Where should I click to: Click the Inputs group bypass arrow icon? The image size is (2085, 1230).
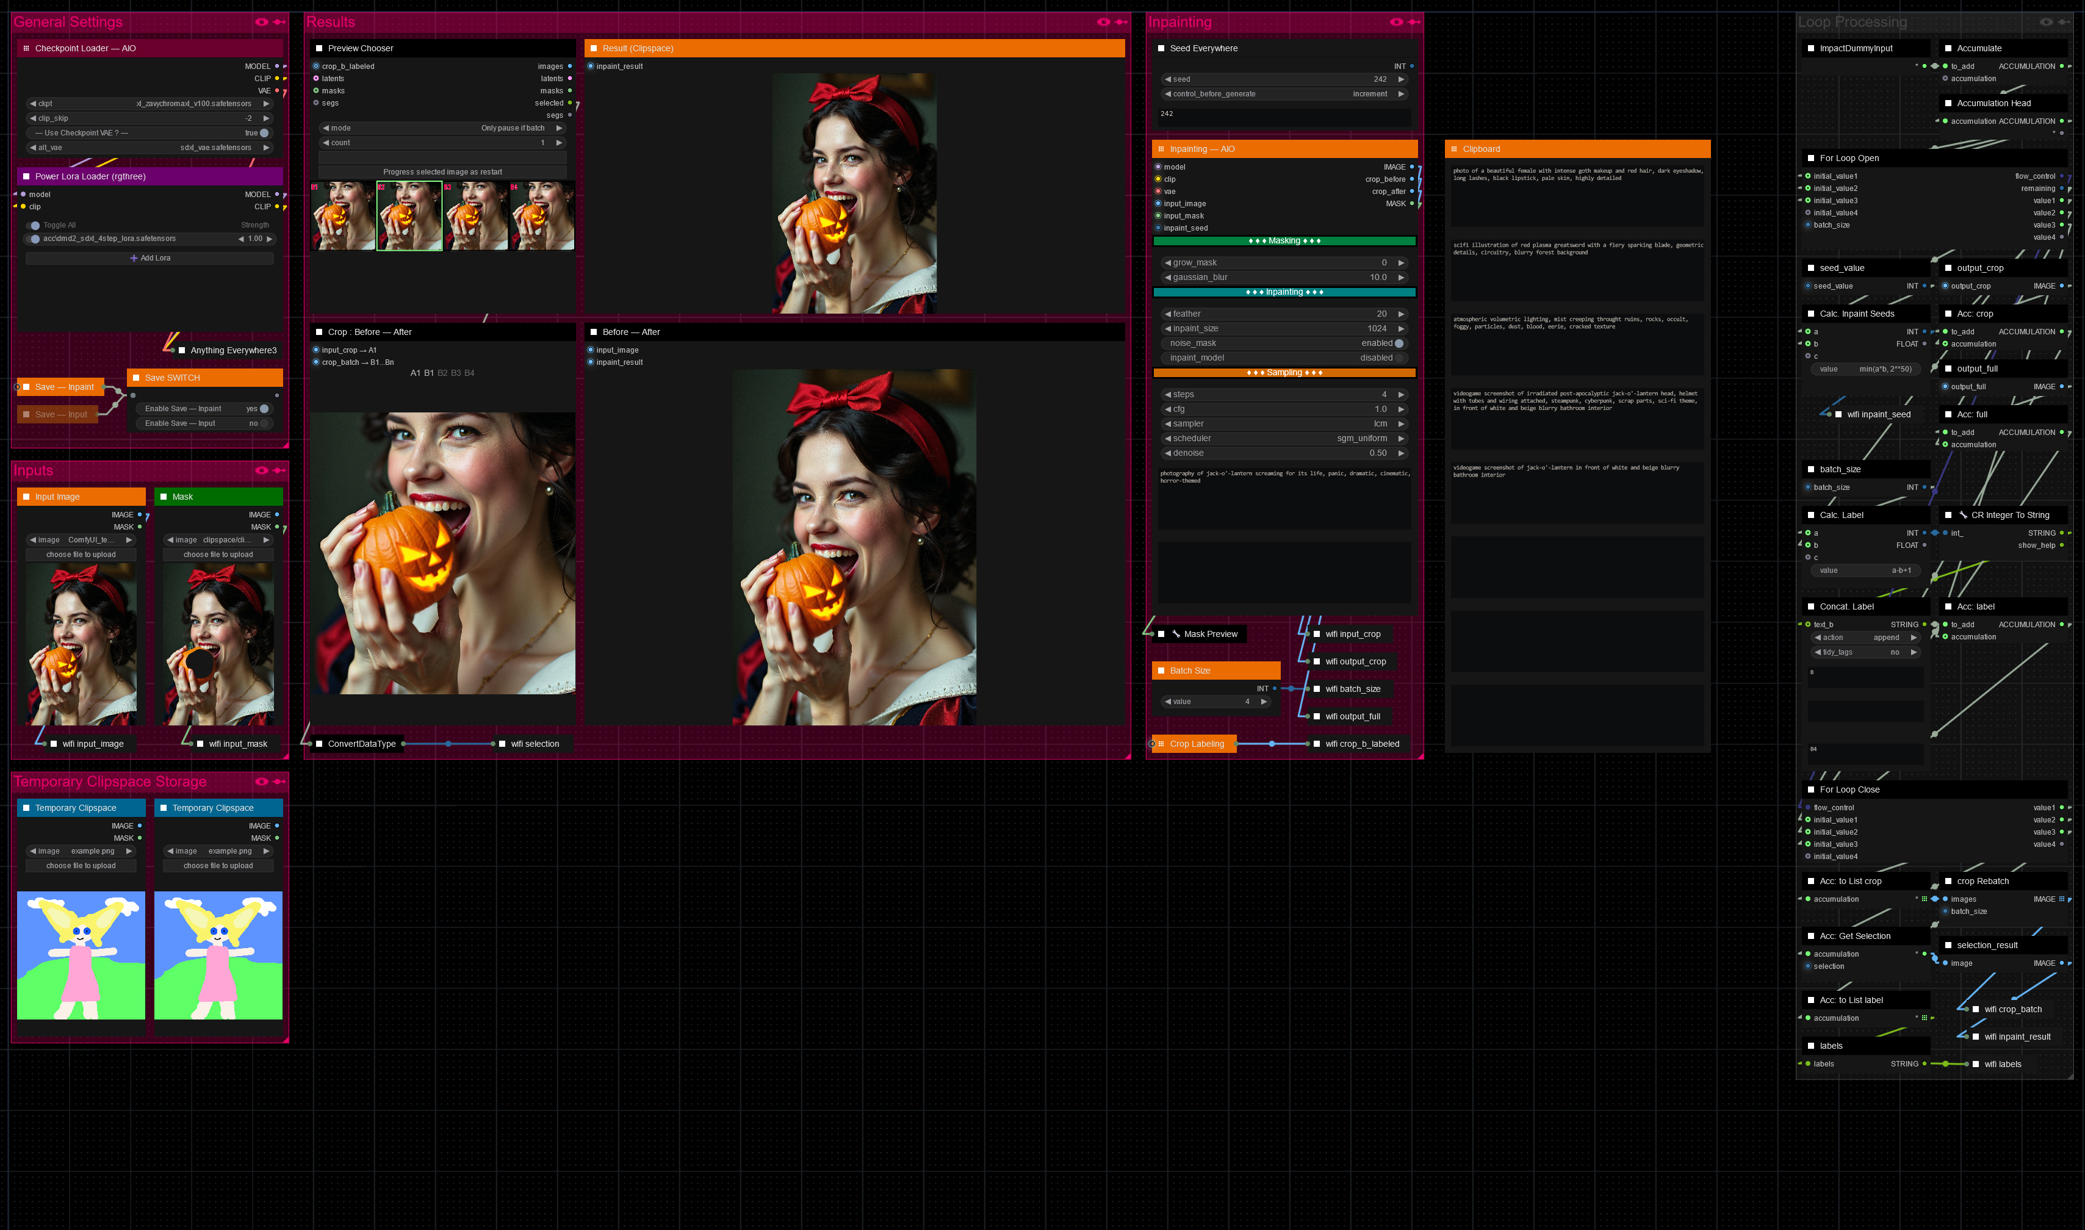pos(279,471)
